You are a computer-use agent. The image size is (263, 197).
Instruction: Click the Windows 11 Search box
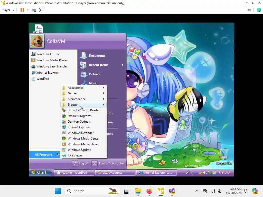point(92,191)
